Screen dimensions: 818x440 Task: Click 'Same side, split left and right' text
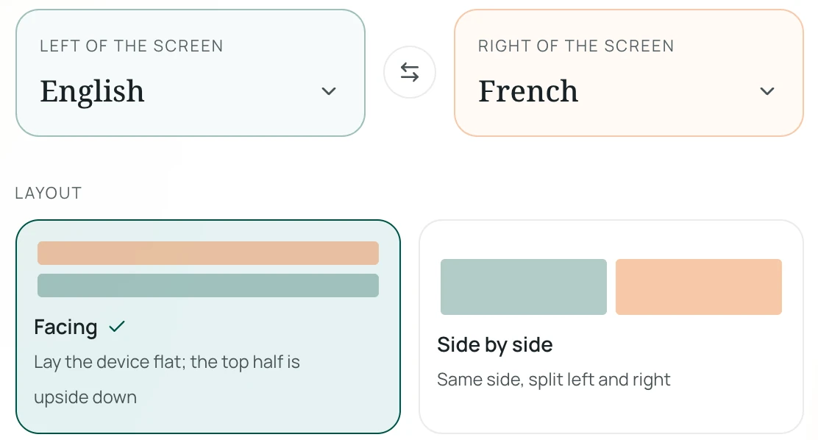pos(553,380)
